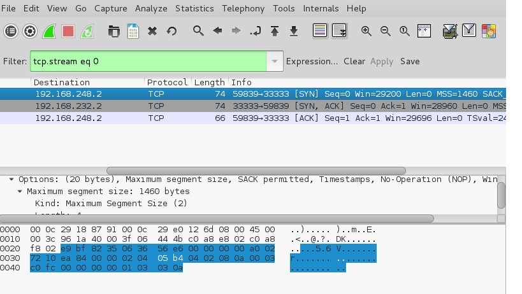Toggle packet list colorization
The width and height of the screenshot is (522, 294).
pyautogui.click(x=320, y=31)
